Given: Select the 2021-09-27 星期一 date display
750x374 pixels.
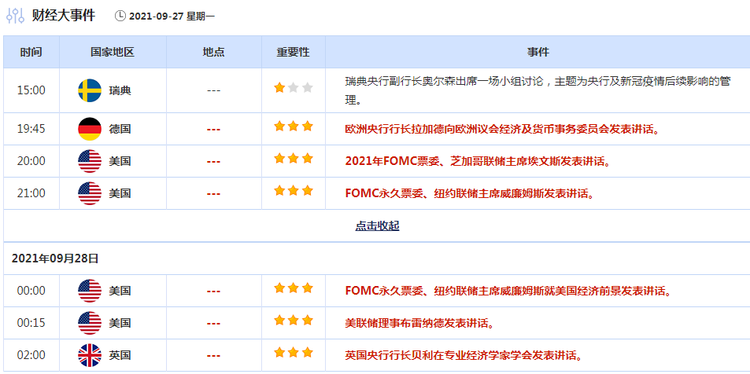Looking at the screenshot, I should [x=172, y=16].
